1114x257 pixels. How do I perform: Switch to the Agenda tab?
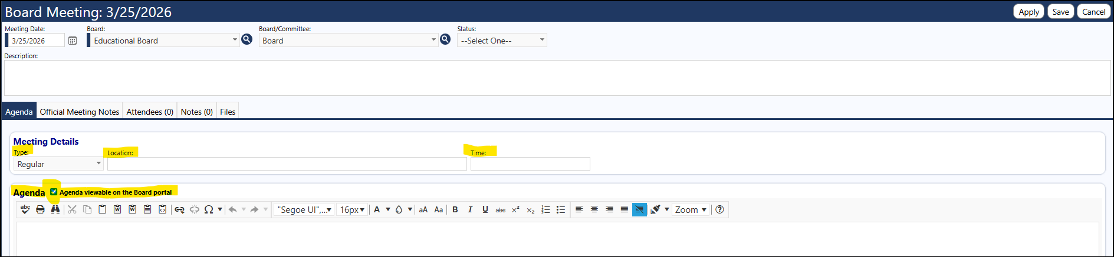pos(19,112)
